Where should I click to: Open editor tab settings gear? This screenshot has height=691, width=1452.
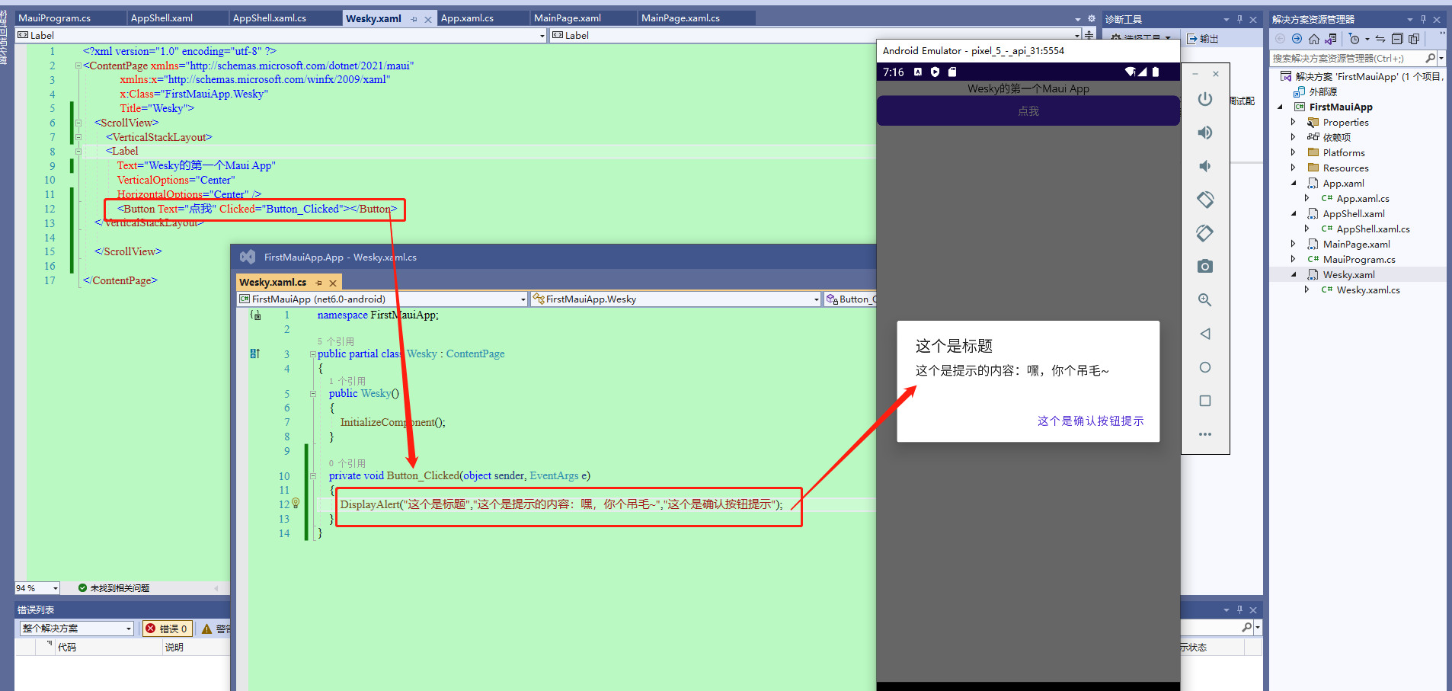point(1091,18)
